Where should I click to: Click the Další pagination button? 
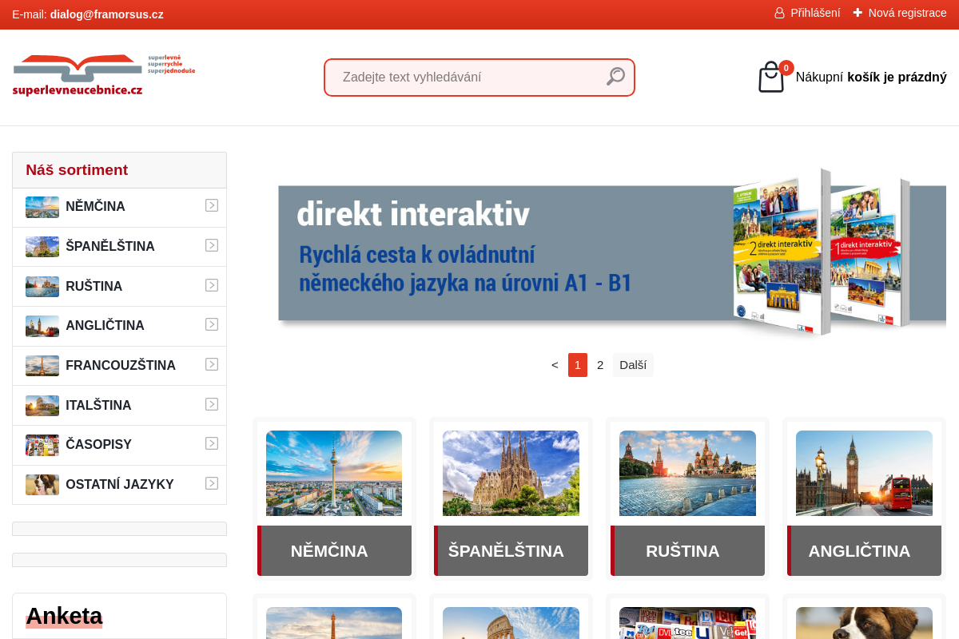coord(632,364)
